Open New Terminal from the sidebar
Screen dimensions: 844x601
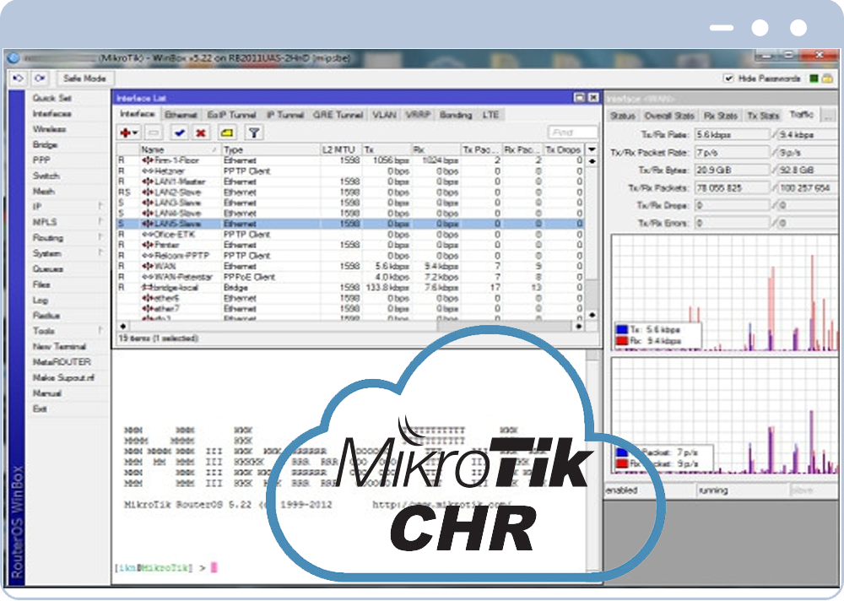click(x=59, y=347)
